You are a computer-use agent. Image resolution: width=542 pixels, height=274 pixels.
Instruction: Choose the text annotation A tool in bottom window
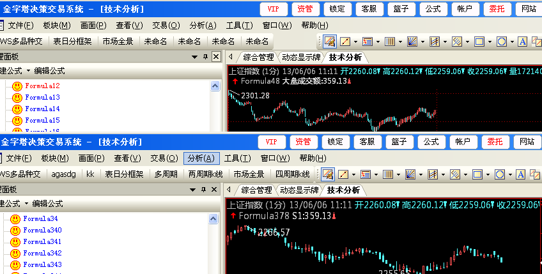[x=520, y=174]
